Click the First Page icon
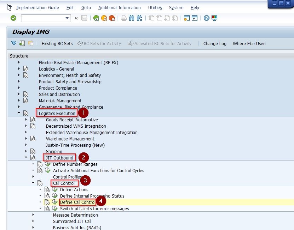 (x=151, y=18)
